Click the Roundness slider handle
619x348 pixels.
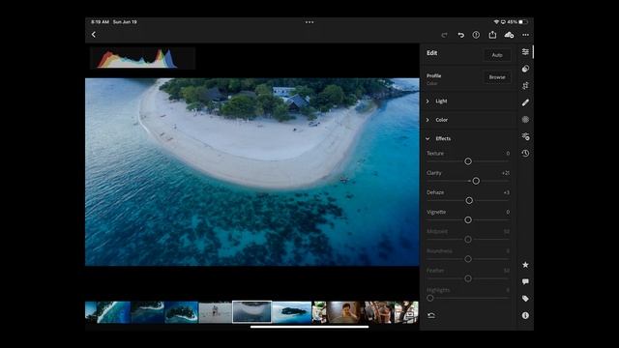[x=468, y=259]
